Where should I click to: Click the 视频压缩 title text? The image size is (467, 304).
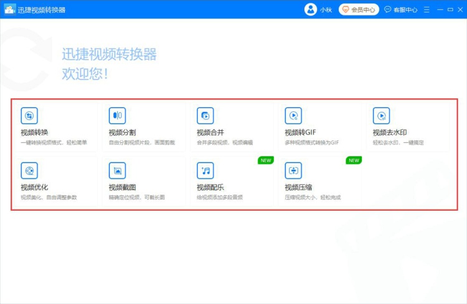[x=298, y=187]
